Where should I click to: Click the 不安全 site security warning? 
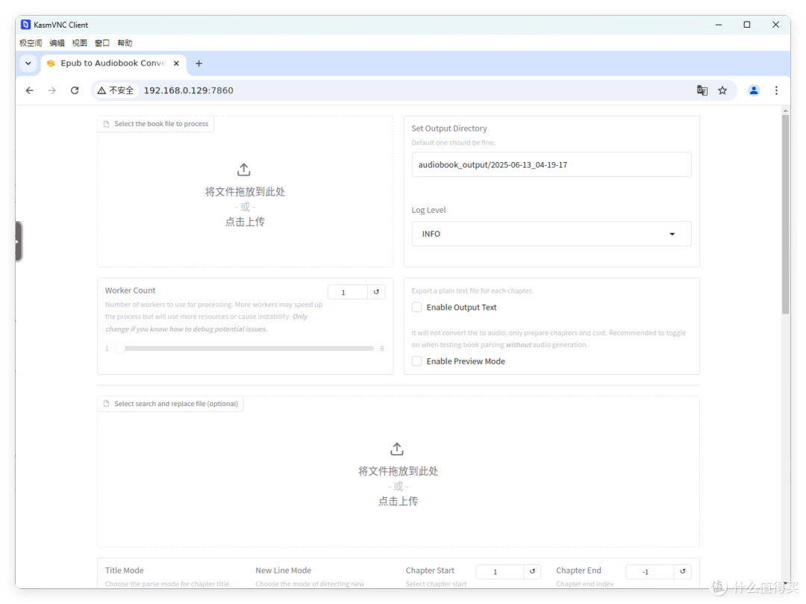116,90
